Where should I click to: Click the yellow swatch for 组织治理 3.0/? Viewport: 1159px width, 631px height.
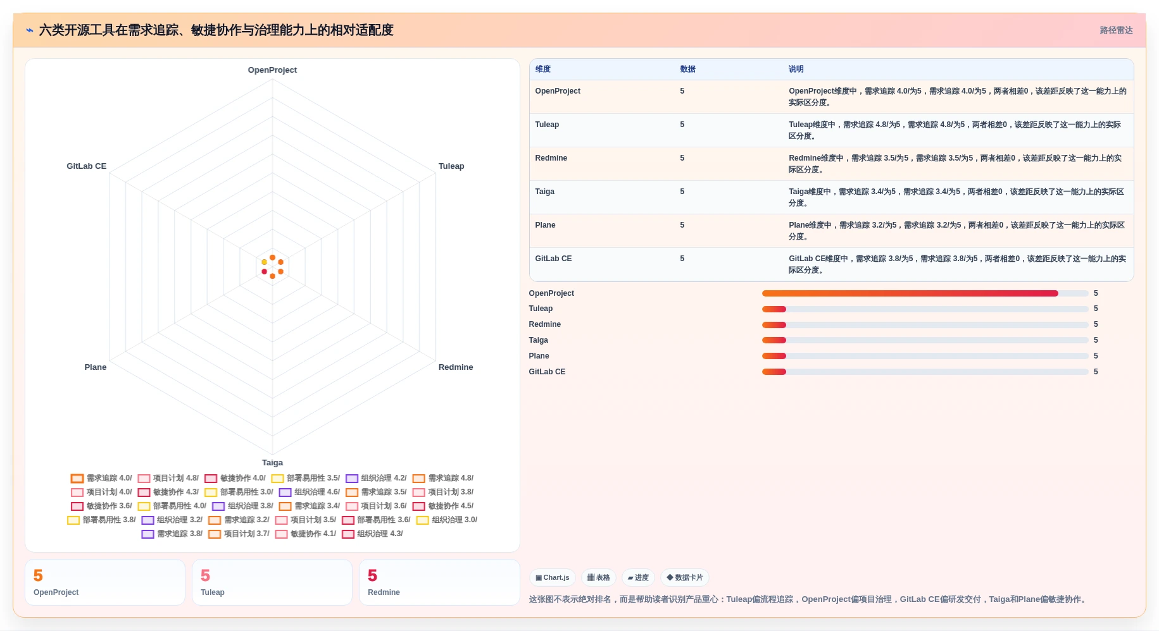click(x=423, y=520)
